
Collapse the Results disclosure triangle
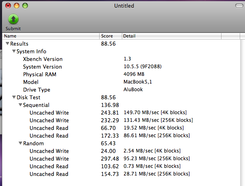pyautogui.click(x=7, y=44)
